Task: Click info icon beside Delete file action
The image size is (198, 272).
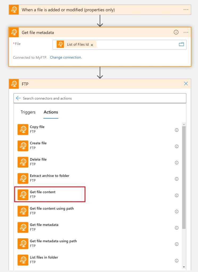Action: [176, 163]
